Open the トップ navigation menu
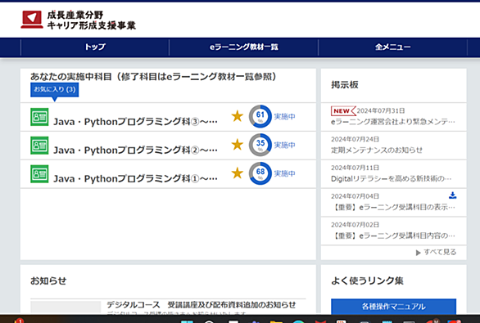Screen dimensions: 480x323 coord(95,47)
